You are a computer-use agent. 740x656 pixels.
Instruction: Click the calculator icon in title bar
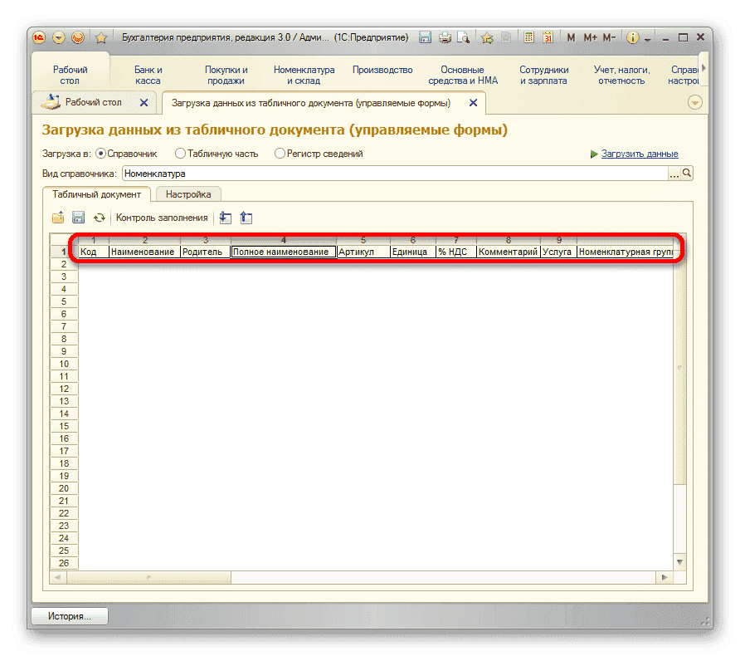point(528,37)
